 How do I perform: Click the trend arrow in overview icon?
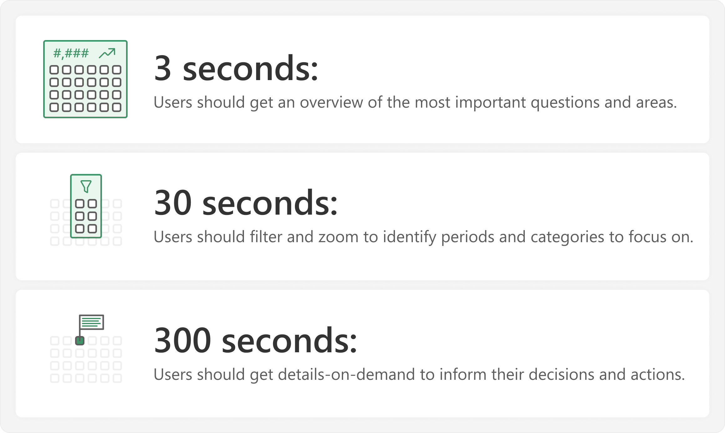[x=107, y=53]
